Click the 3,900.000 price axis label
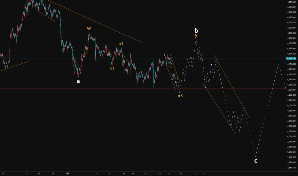 coord(291,157)
